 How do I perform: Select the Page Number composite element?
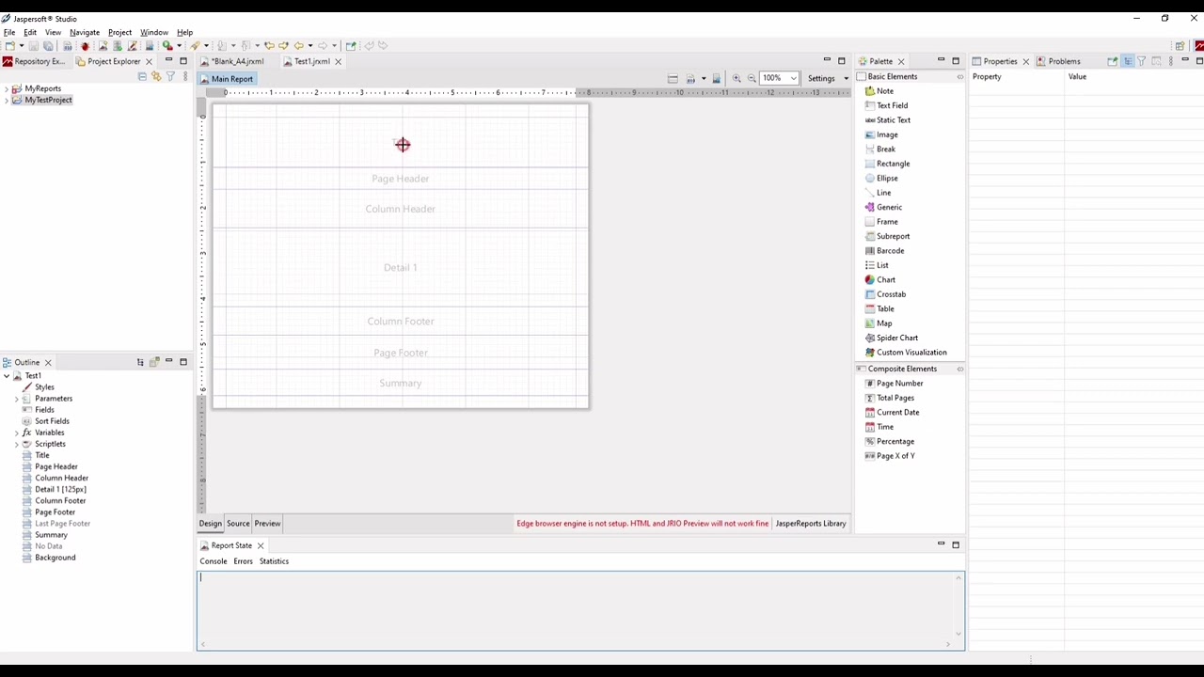click(x=894, y=384)
